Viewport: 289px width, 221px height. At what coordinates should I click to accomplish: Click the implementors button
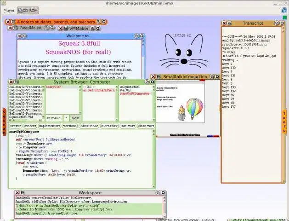coord(50,126)
